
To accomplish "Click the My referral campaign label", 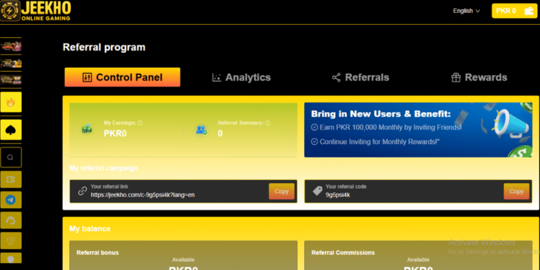I will [103, 168].
